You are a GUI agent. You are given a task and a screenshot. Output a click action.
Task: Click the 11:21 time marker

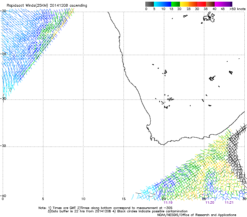point(229,203)
